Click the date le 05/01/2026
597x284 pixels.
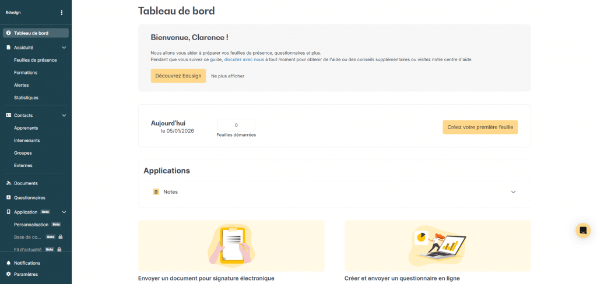point(177,131)
